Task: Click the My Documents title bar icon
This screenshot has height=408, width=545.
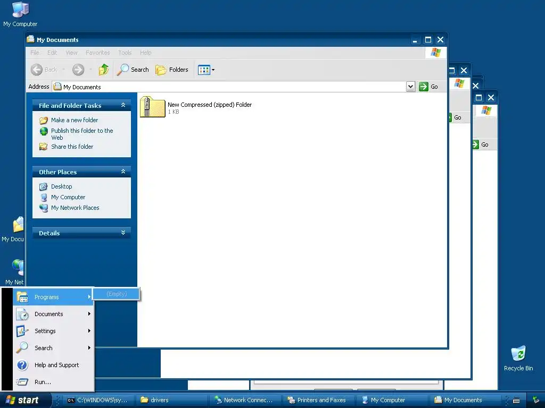Action: coord(30,39)
